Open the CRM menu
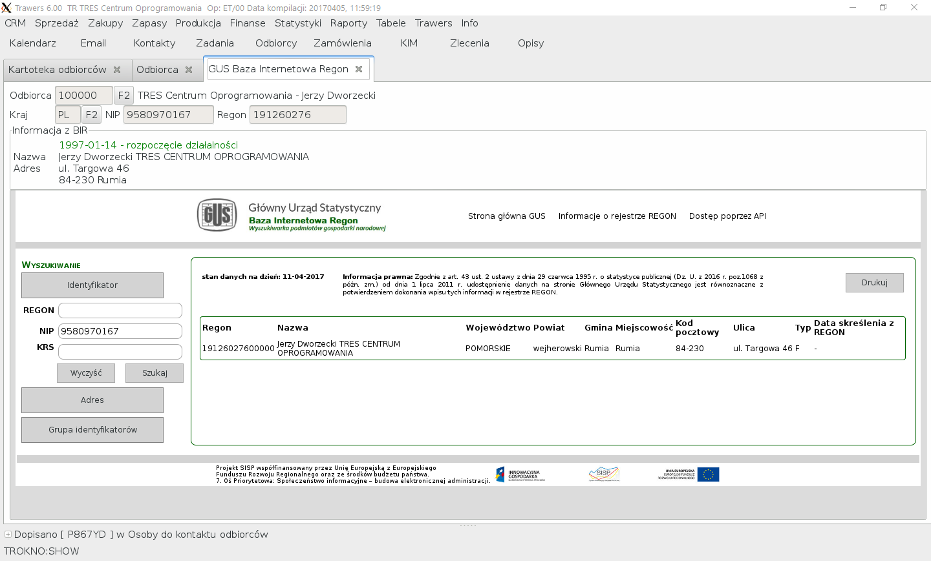Viewport: 931px width, 561px height. (16, 23)
